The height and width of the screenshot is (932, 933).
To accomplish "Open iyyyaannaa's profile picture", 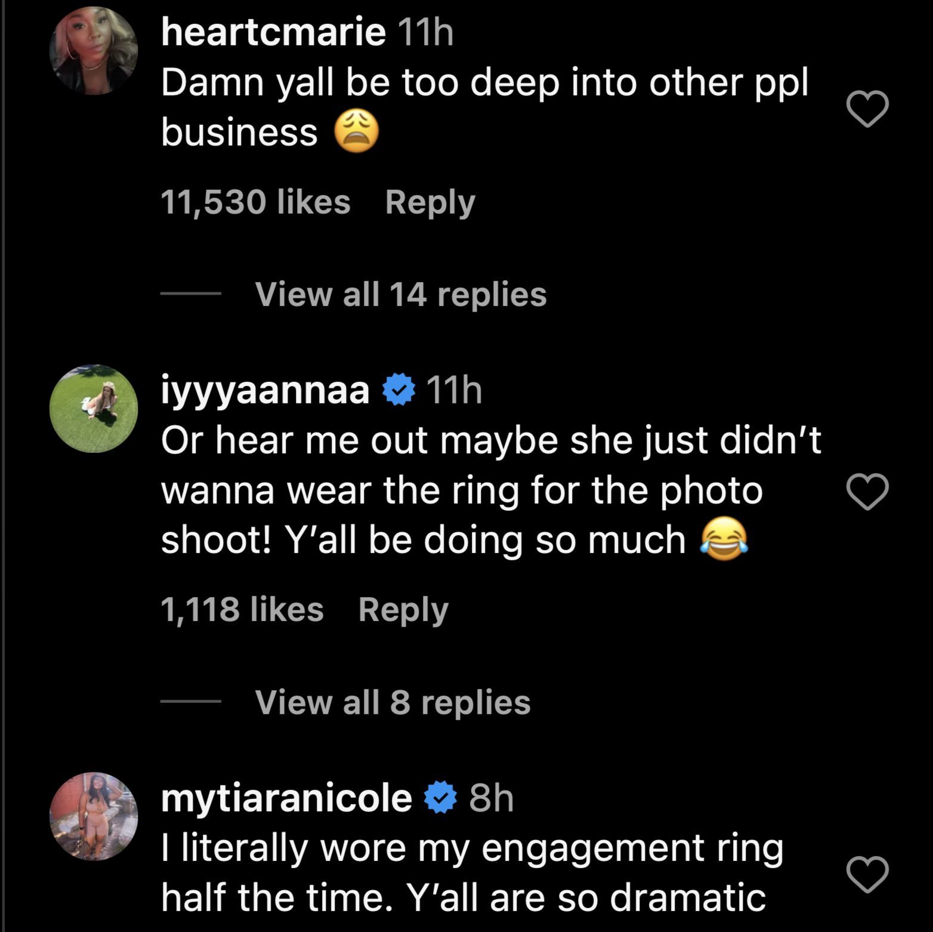I will [94, 409].
